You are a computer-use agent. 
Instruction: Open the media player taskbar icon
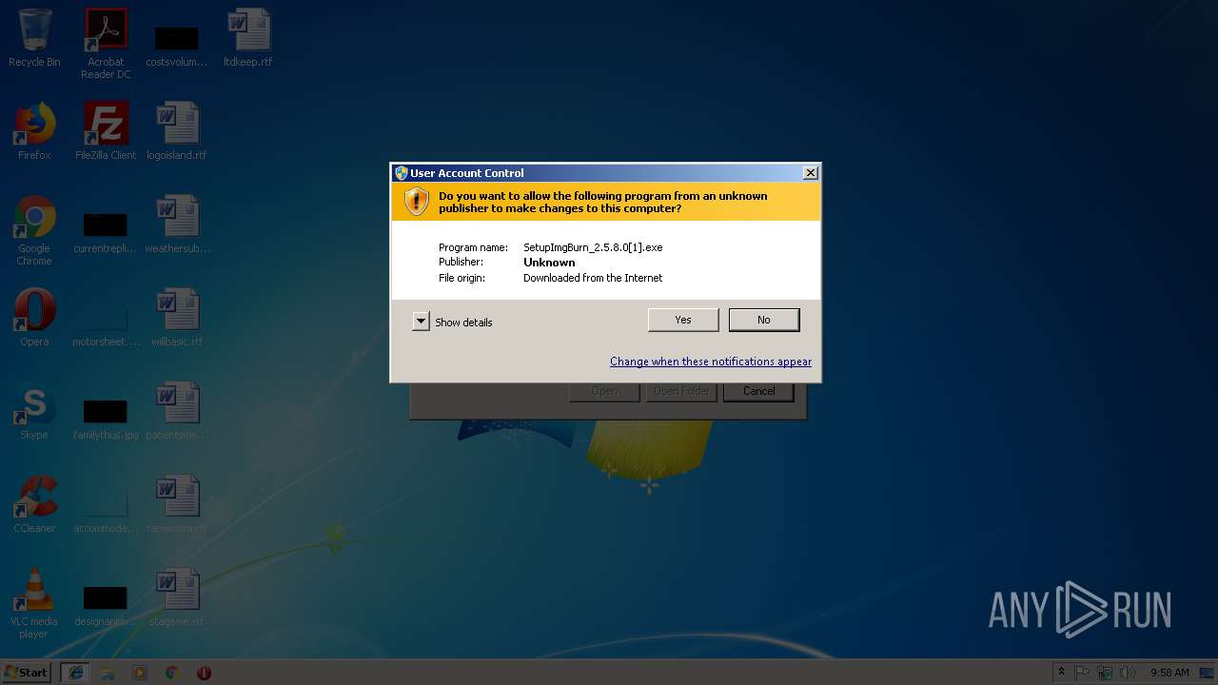click(x=140, y=673)
